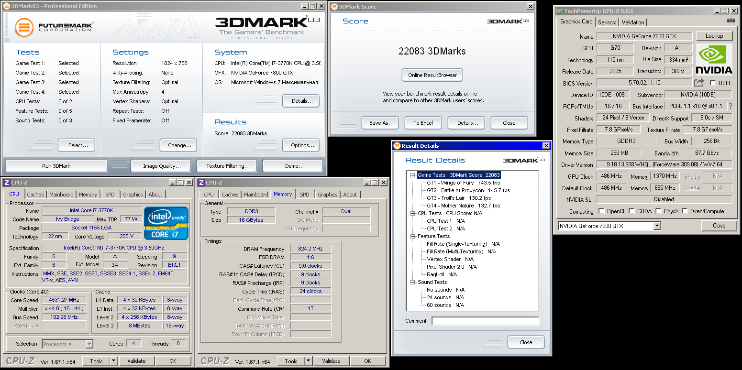
Task: Open the Validation tab in GPU-Z
Action: (x=633, y=22)
